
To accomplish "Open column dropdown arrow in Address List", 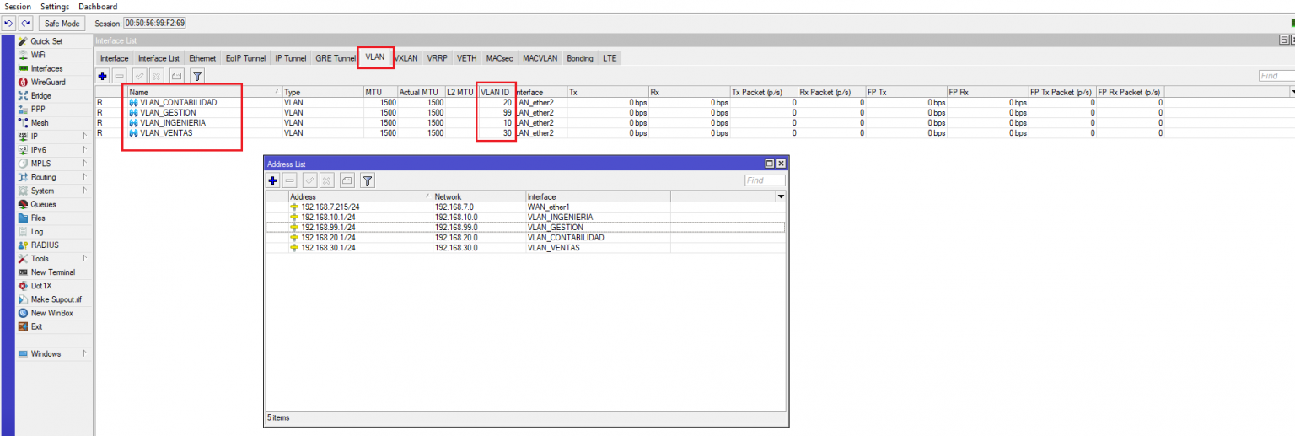I will click(x=781, y=196).
